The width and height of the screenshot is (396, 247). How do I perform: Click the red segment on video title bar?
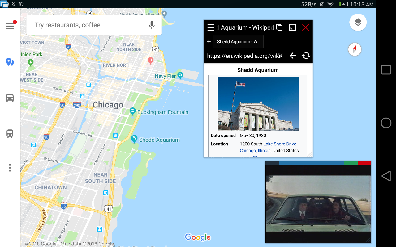tap(364, 163)
